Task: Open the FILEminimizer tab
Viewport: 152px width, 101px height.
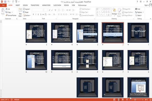Action: [82, 5]
